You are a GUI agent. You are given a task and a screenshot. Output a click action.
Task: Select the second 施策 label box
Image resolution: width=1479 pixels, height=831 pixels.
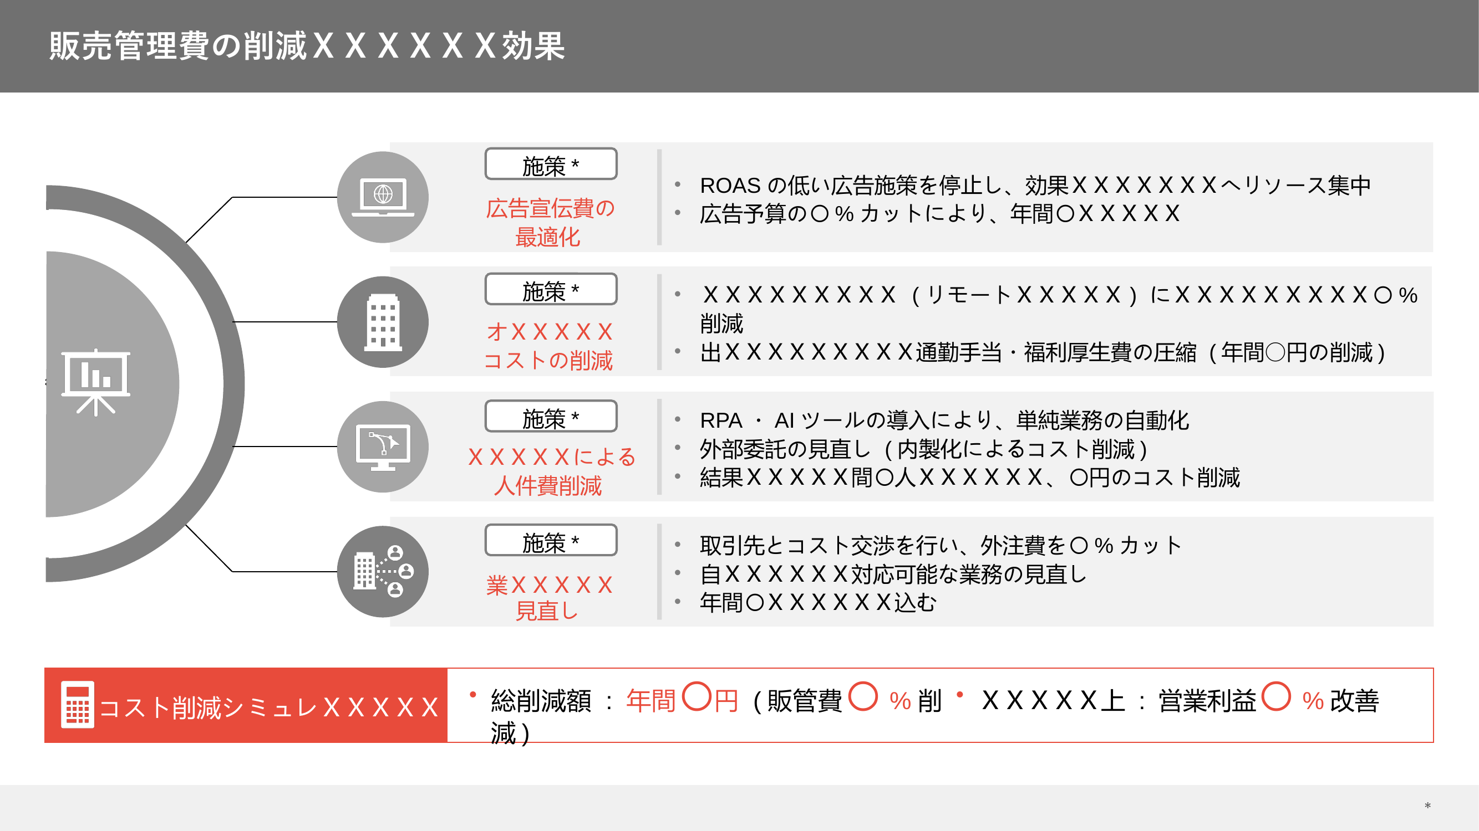coord(550,290)
